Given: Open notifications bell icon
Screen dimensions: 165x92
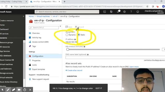Looking at the screenshot, I should [x=118, y=11].
